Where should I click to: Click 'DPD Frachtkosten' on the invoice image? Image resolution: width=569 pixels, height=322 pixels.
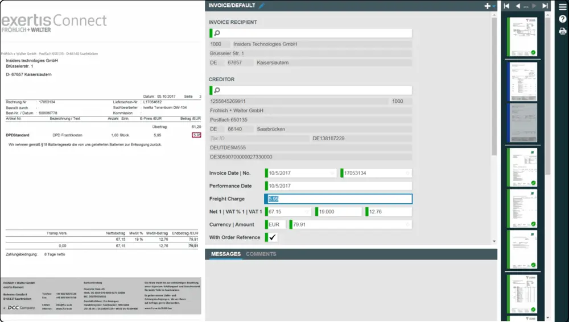(68, 135)
